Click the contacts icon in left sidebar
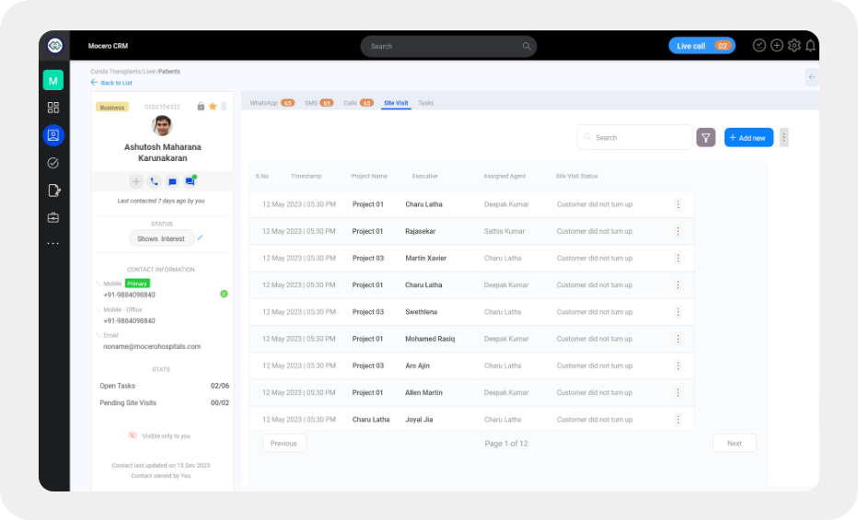Screen dimensions: 858x520 pos(53,135)
